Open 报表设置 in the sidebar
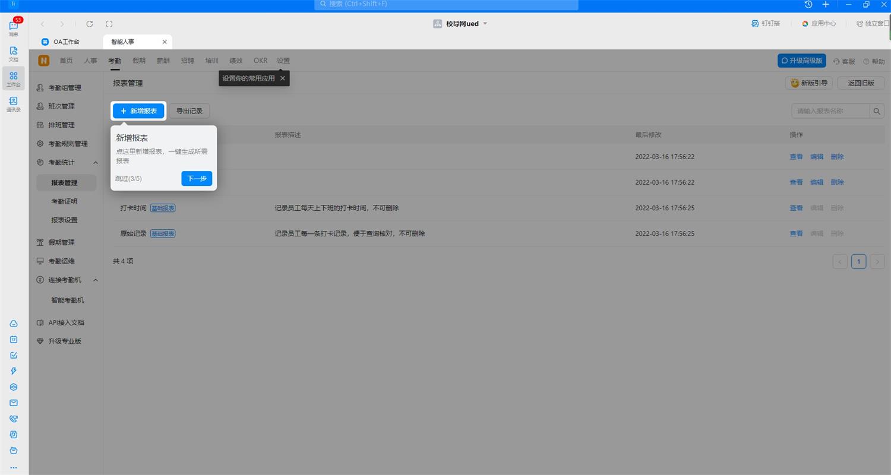Screen dimensions: 891x475 click(64, 220)
